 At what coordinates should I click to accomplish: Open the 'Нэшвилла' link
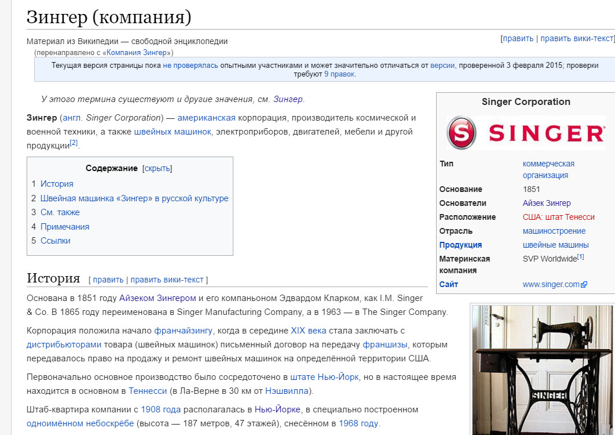pyautogui.click(x=287, y=391)
